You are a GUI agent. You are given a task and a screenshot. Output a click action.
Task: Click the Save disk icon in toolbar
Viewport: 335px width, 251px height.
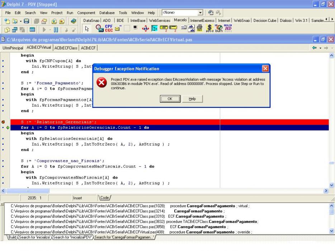tap(27, 21)
